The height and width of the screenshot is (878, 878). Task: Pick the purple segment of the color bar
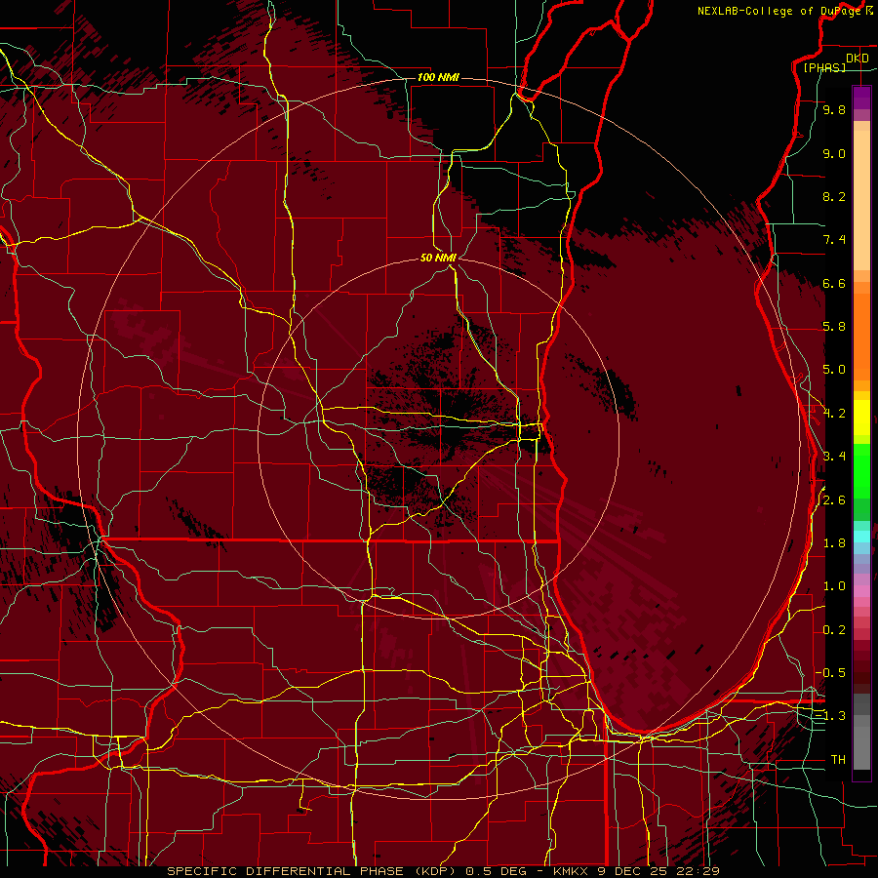point(861,98)
